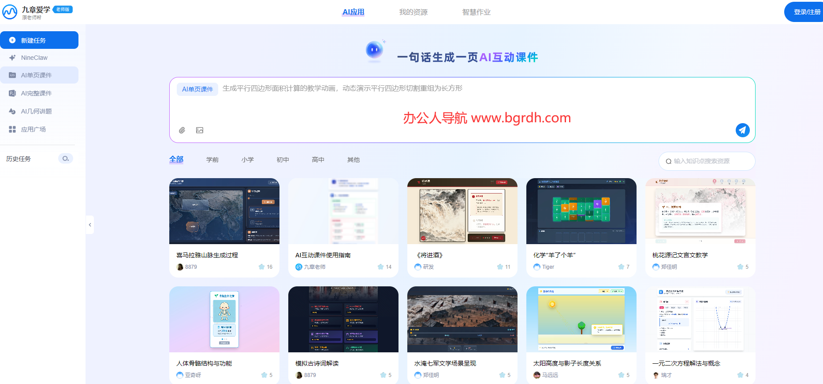Click the star icon on 桃花源记文言文教学
Viewport: 823px width, 384px height.
740,267
